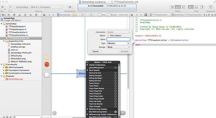
Task: Show the Search navigator
Action: point(14,15)
